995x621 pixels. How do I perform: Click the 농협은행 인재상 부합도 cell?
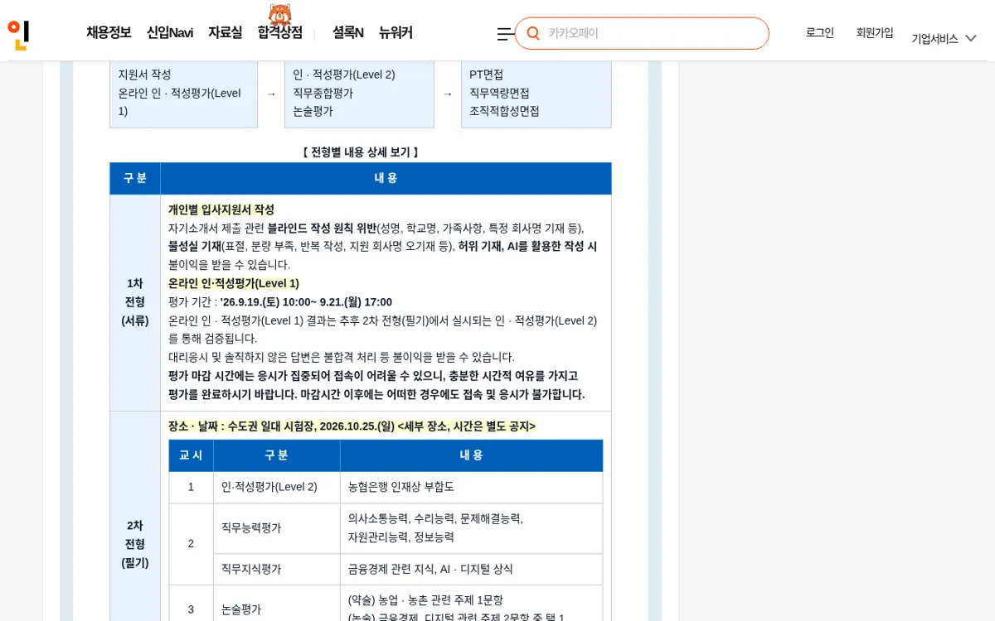click(x=471, y=487)
